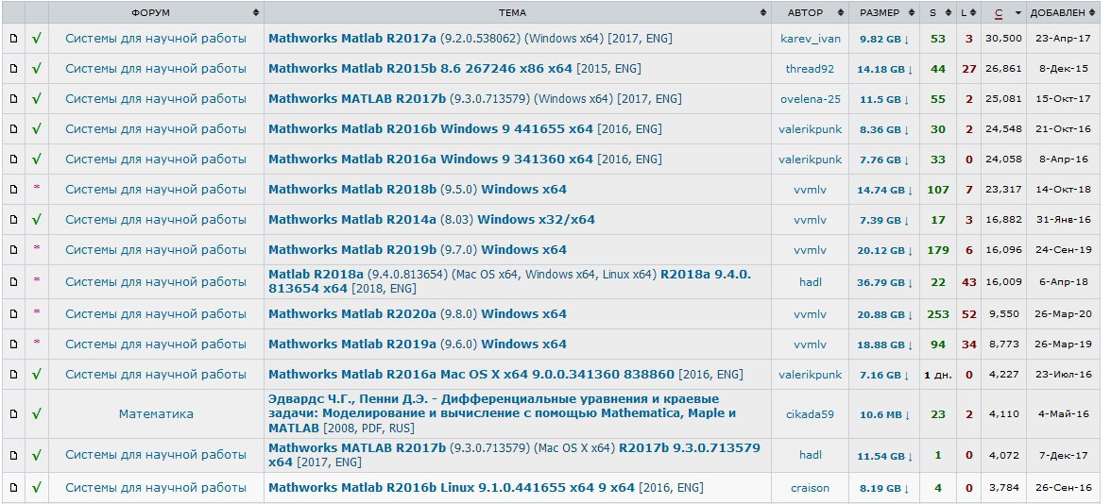The height and width of the screenshot is (504, 1111).
Task: Open the Mathworks Matlab R2017a topic
Action: coord(470,39)
